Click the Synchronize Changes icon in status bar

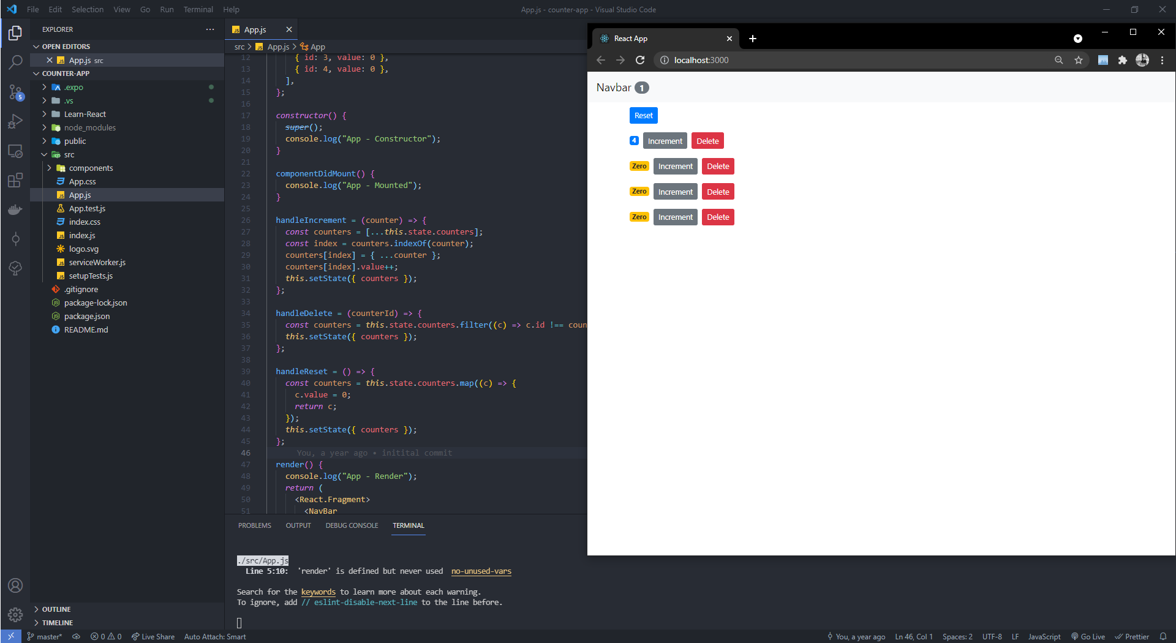tap(76, 637)
